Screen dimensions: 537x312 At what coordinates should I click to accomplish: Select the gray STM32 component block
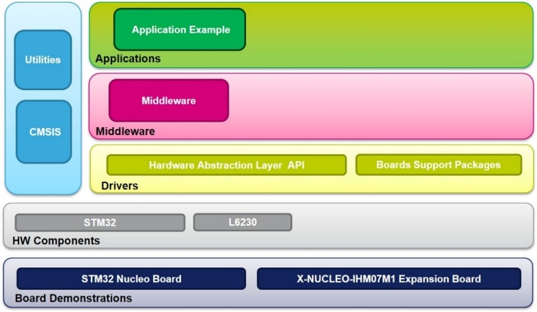[x=100, y=222]
